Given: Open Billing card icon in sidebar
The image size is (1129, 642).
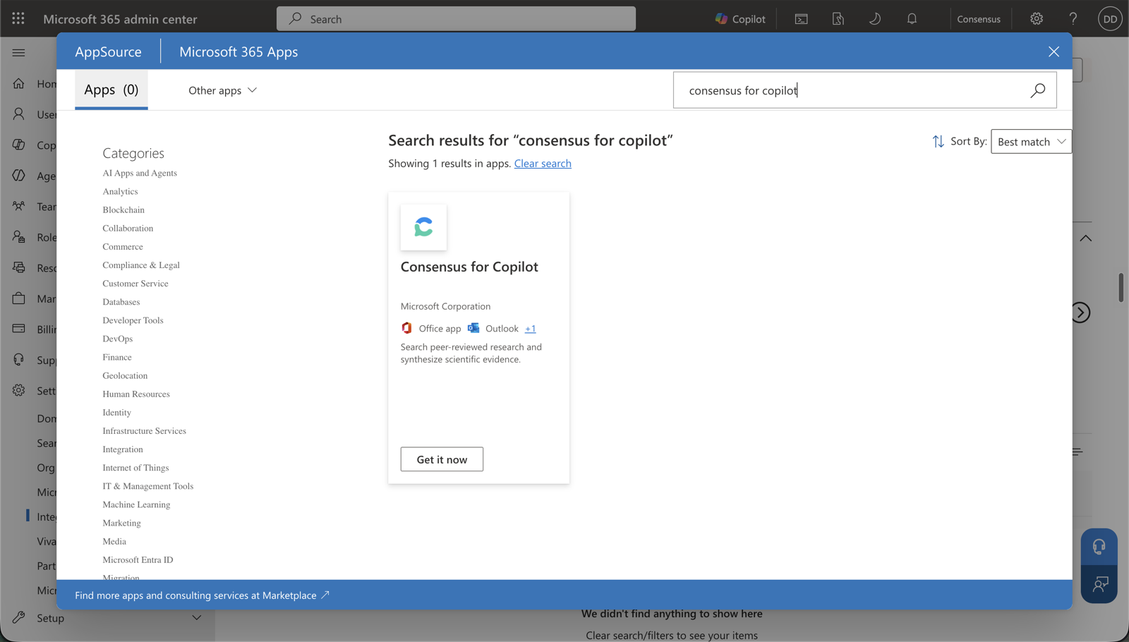Looking at the screenshot, I should pyautogui.click(x=19, y=329).
